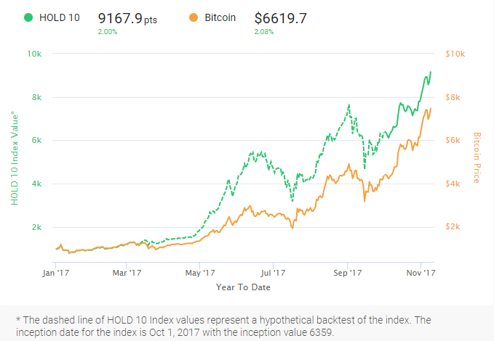Click the 2k left axis label
The image size is (494, 341).
pos(36,227)
